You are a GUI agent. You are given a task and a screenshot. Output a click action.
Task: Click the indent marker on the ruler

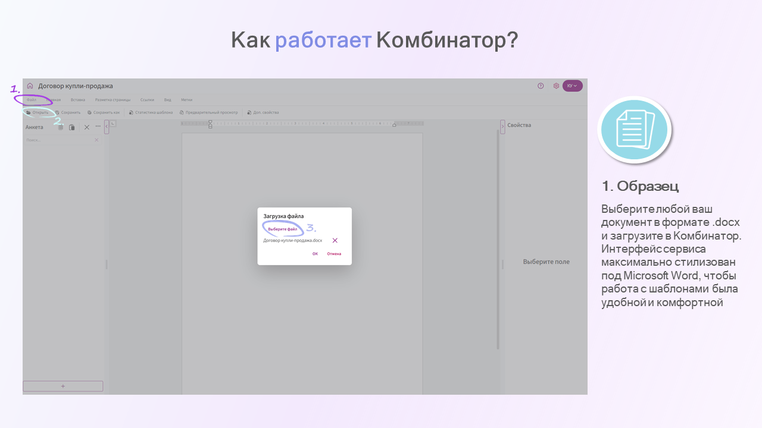210,124
